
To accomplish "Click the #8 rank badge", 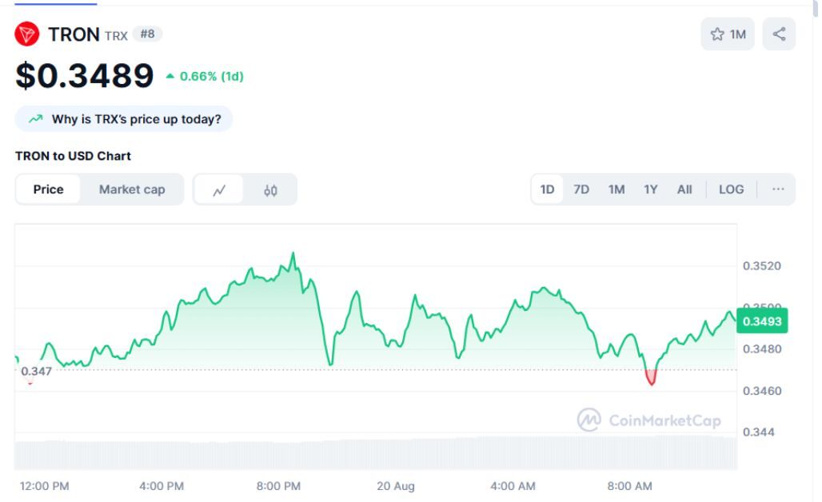I will (147, 34).
